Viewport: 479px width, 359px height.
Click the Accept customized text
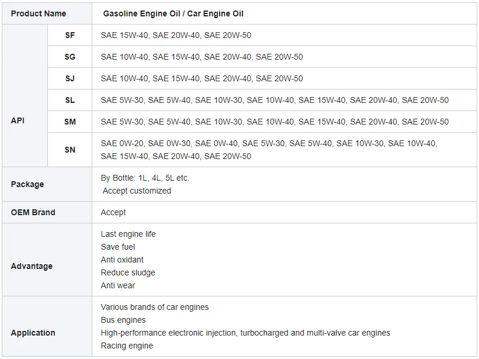pos(137,191)
